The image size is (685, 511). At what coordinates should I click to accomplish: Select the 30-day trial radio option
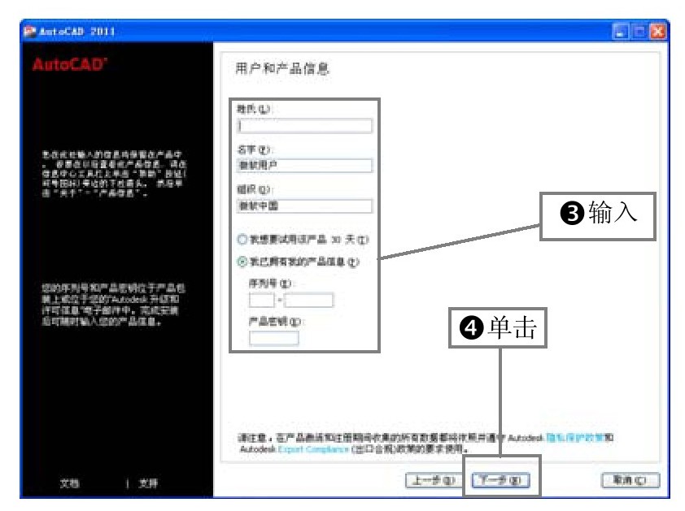pos(242,239)
